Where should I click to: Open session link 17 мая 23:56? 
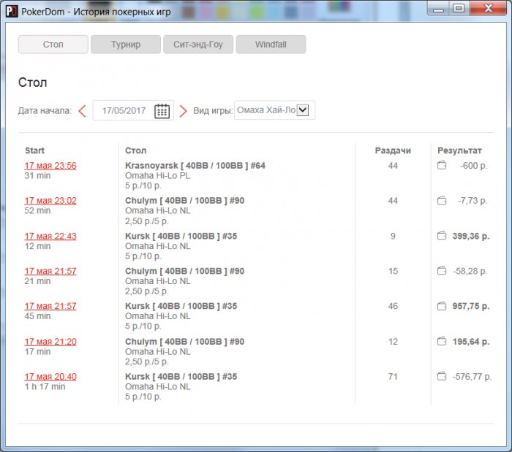click(x=50, y=166)
